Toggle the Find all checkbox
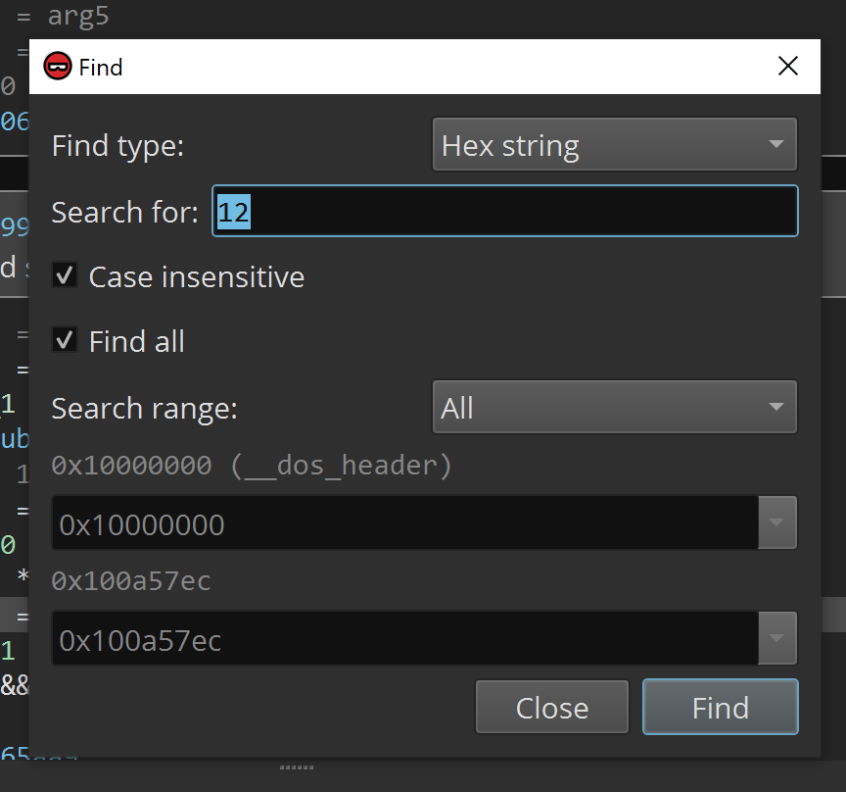 pyautogui.click(x=65, y=340)
